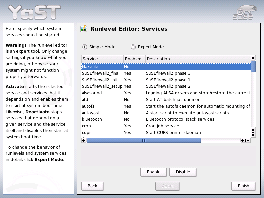Click the horizontal scrollbar left arrow
This screenshot has width=264, height=198.
(x=84, y=140)
